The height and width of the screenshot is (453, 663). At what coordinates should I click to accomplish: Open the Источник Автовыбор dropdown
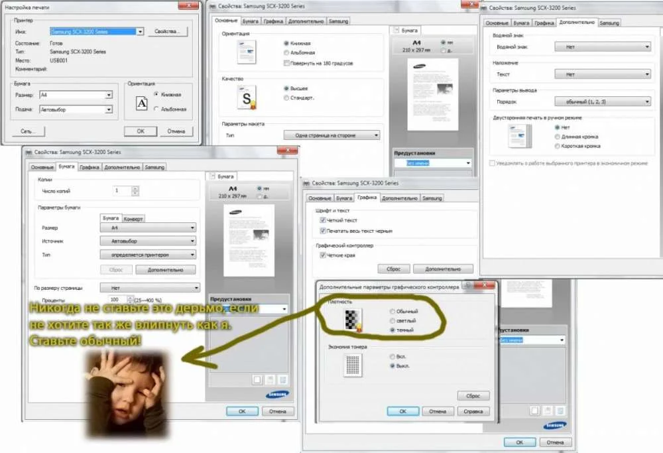pos(148,241)
